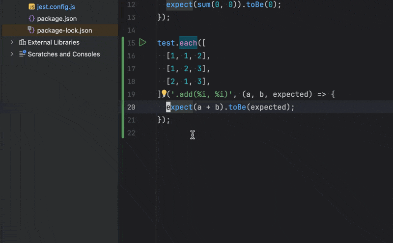Click 'toBe' on line 12
Image resolution: width=393 pixels, height=243 pixels.
255,4
